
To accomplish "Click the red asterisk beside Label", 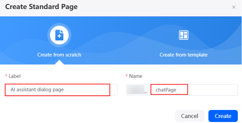I will [6, 76].
